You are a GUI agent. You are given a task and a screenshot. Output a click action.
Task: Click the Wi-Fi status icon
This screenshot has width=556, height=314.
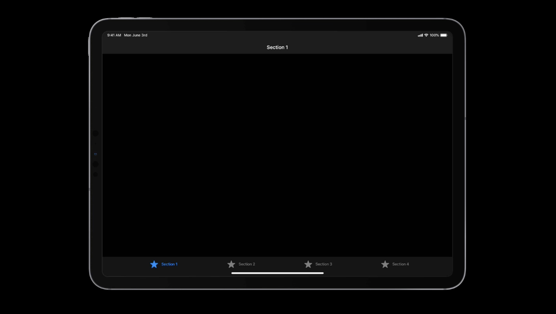click(426, 35)
